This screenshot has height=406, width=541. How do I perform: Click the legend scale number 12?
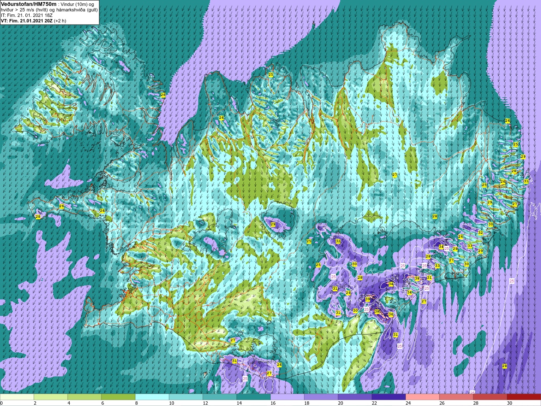click(x=205, y=403)
